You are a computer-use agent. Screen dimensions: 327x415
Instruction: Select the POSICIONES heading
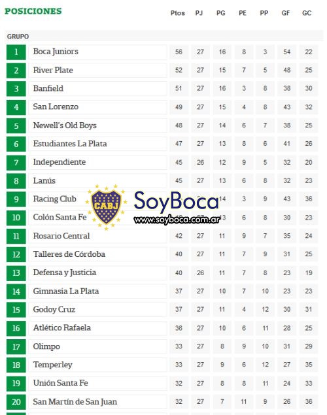click(x=33, y=11)
